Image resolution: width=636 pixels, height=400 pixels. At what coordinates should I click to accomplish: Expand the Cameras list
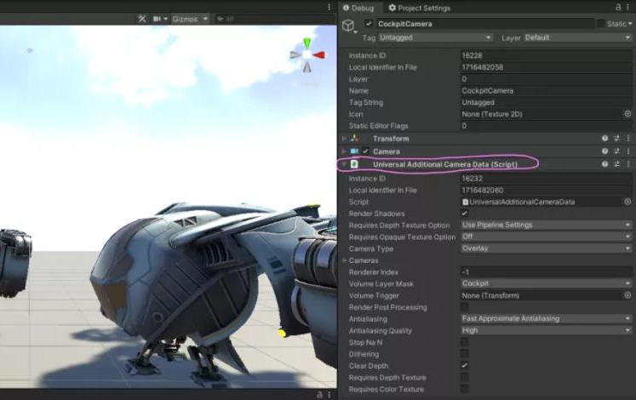(344, 260)
